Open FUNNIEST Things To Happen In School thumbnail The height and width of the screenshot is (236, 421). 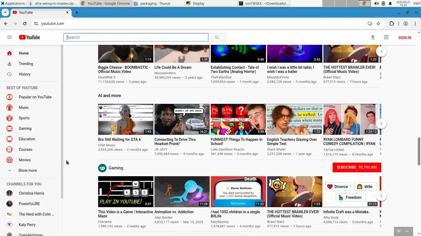(238, 119)
